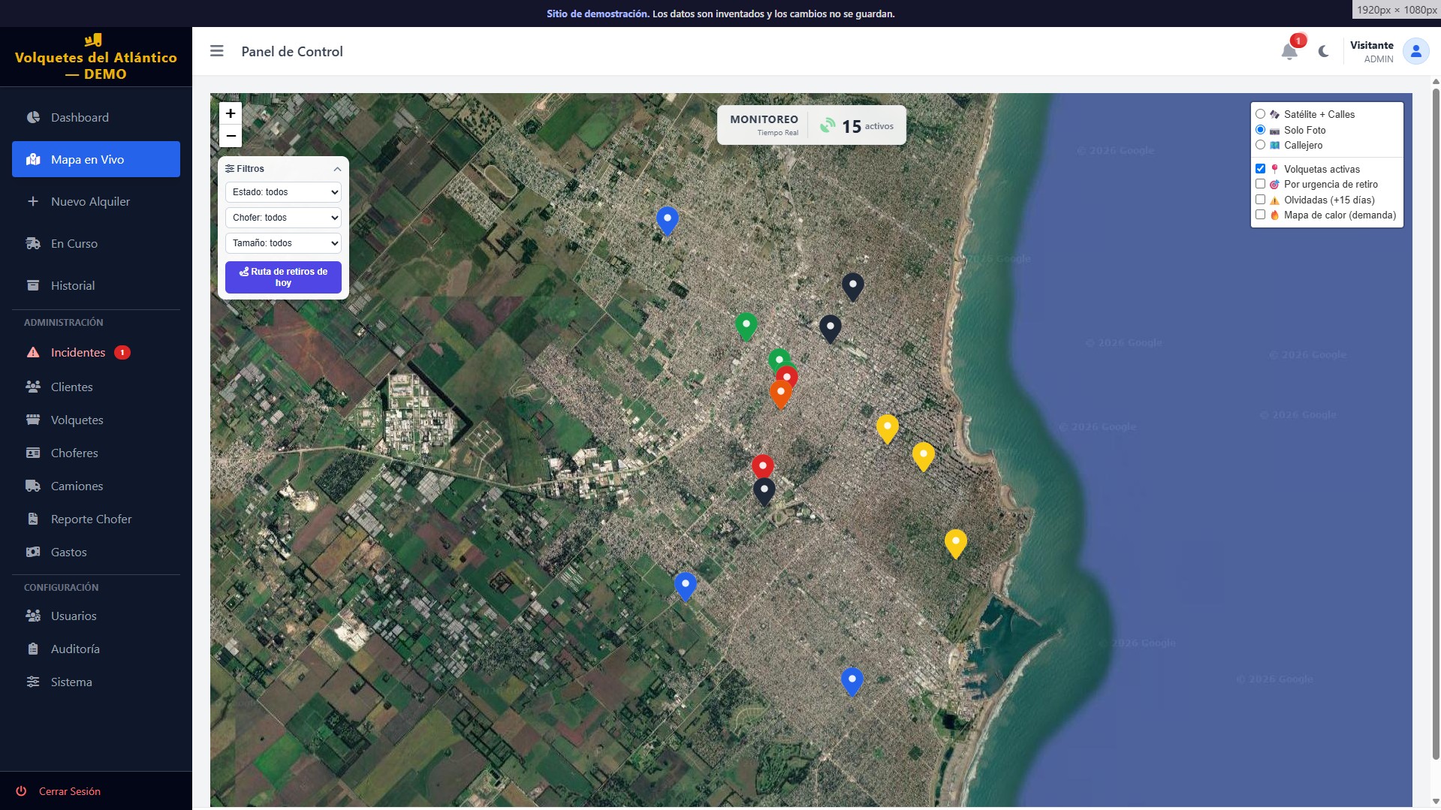Open the Tamaño: todos dropdown
This screenshot has width=1441, height=810.
point(283,243)
